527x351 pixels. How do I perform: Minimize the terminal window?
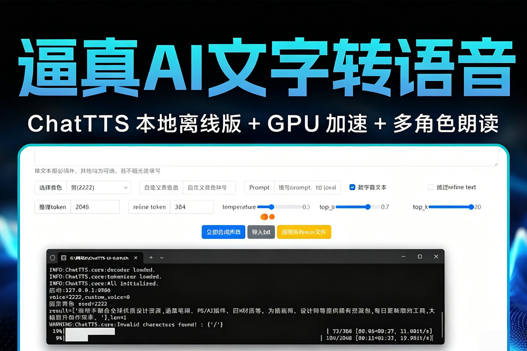click(x=404, y=256)
